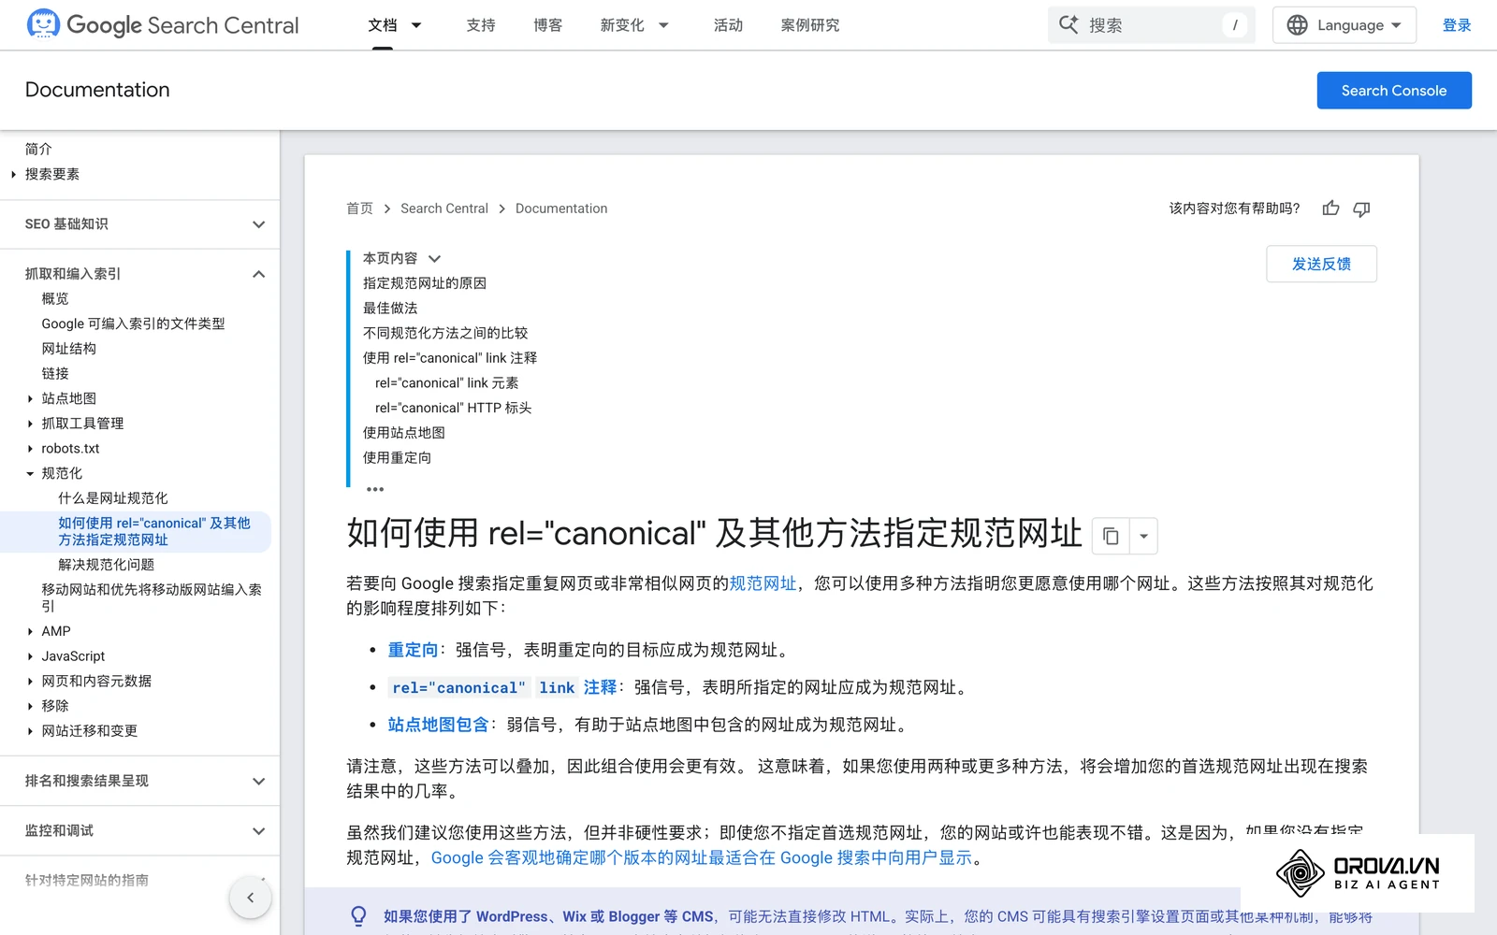Open 概览 in the sidebar
The width and height of the screenshot is (1497, 935).
[x=55, y=299]
